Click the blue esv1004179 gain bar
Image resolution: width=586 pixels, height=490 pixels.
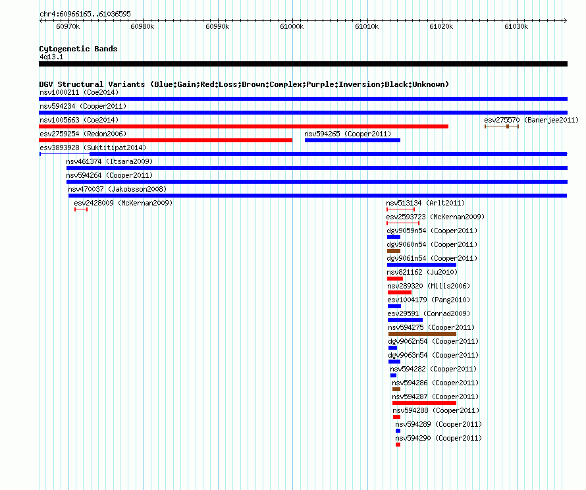(394, 306)
